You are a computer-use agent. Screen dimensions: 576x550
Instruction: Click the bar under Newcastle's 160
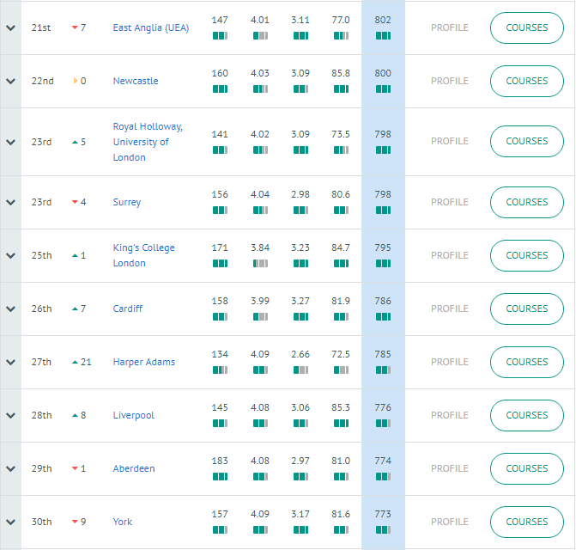tap(220, 89)
